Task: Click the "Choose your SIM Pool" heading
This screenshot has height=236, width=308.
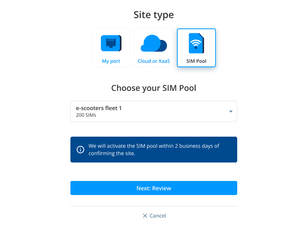Action: tap(153, 88)
